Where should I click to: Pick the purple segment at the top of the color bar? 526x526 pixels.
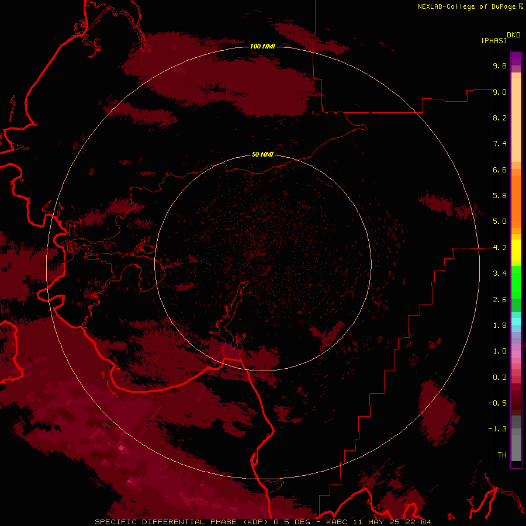[516, 58]
